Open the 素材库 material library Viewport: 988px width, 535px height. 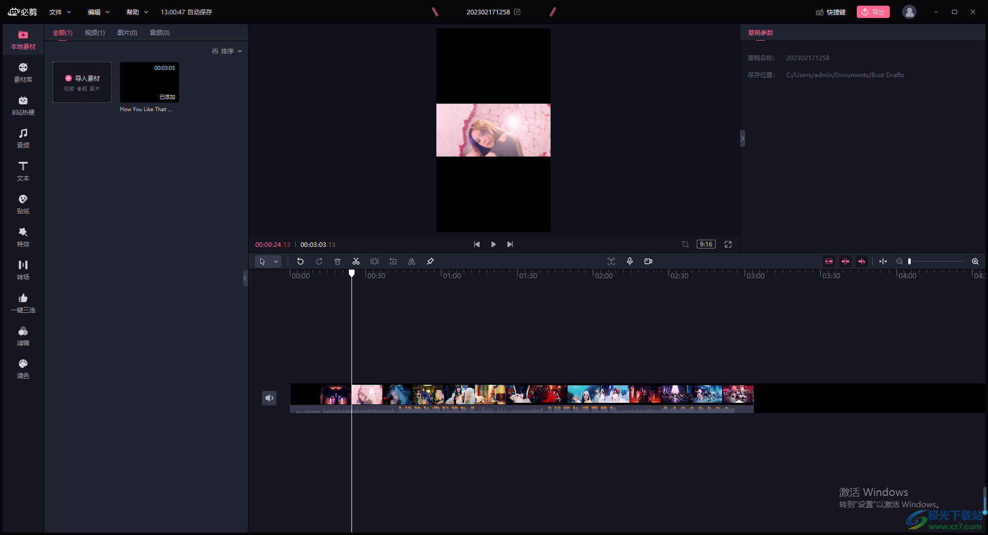pyautogui.click(x=23, y=73)
